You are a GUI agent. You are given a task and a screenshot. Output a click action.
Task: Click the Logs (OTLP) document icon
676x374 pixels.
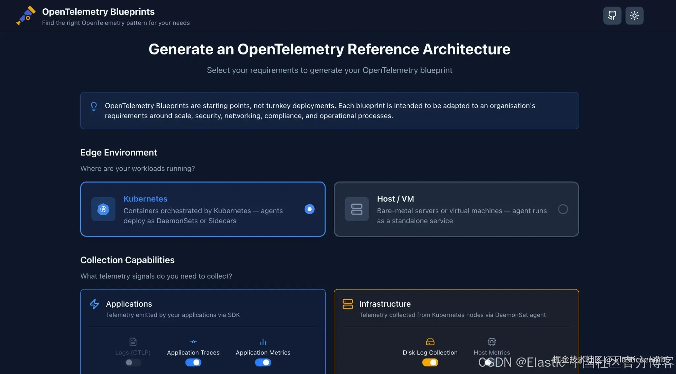click(133, 342)
